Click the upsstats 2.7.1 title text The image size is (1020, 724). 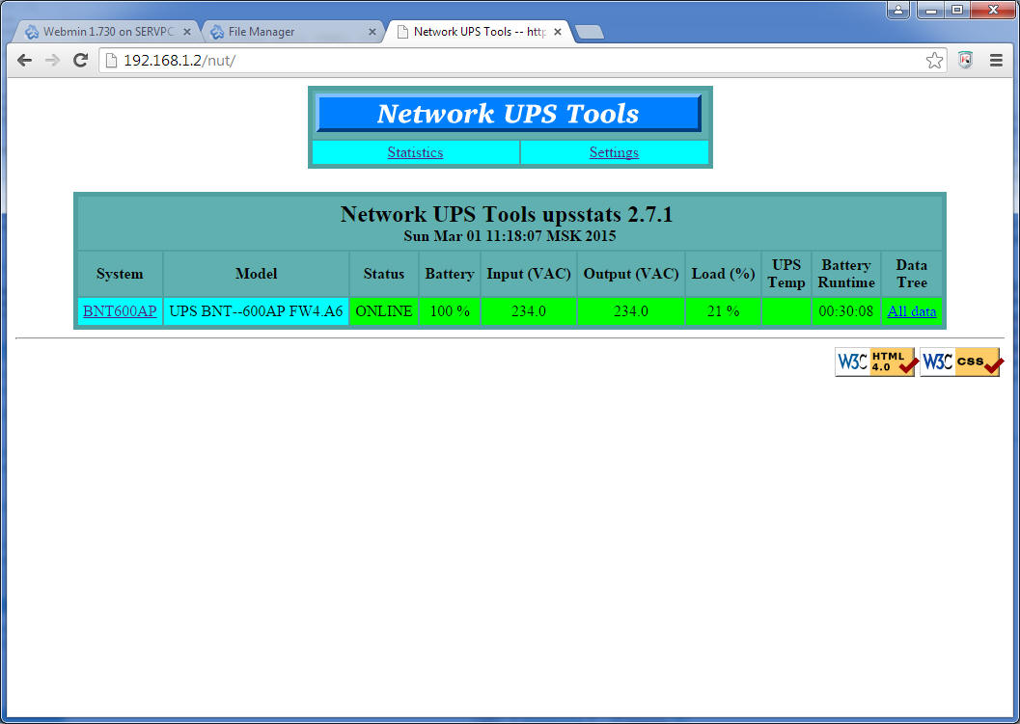tap(507, 214)
